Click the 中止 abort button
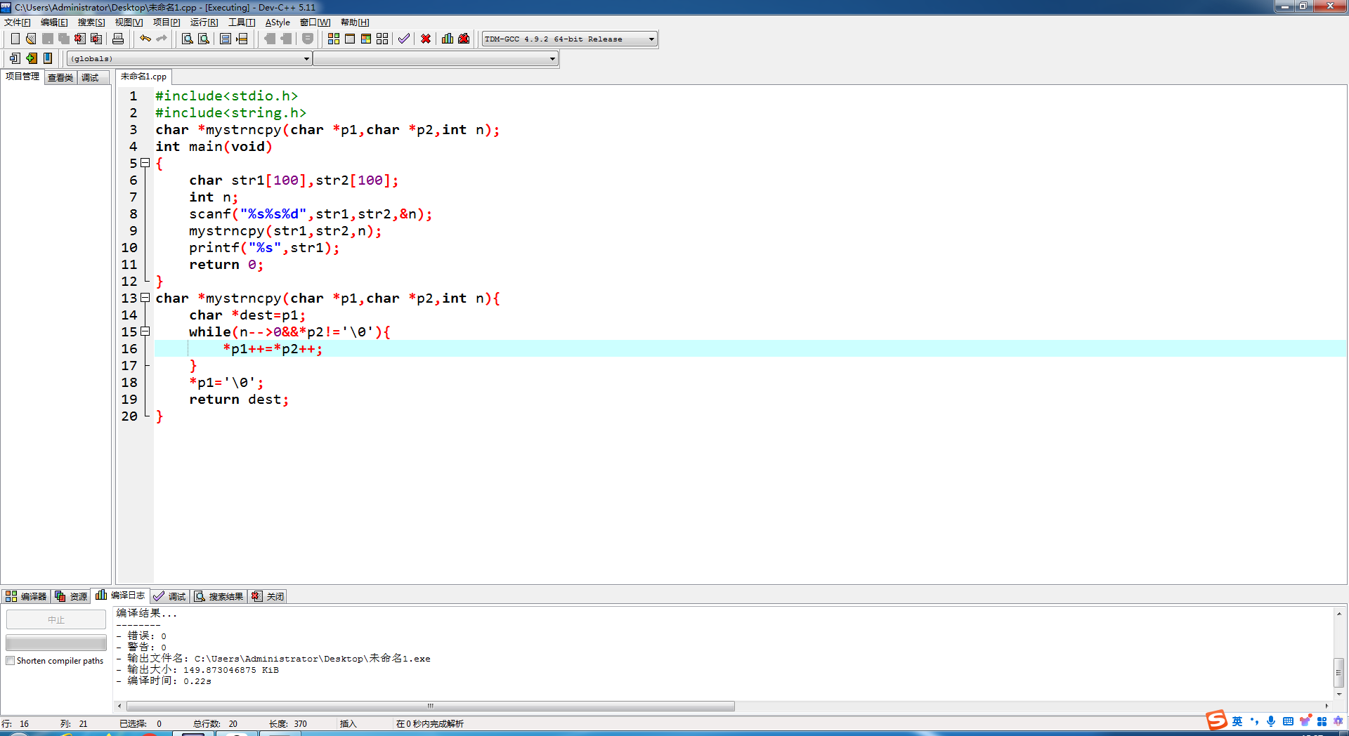 [x=56, y=619]
